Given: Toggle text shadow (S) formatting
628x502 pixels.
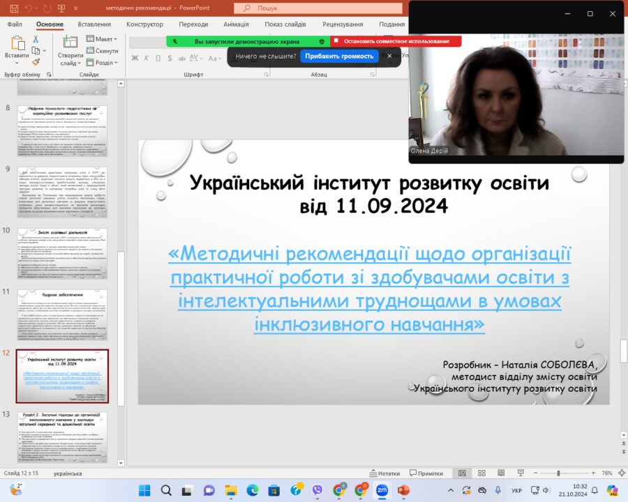Looking at the screenshot, I should [170, 58].
